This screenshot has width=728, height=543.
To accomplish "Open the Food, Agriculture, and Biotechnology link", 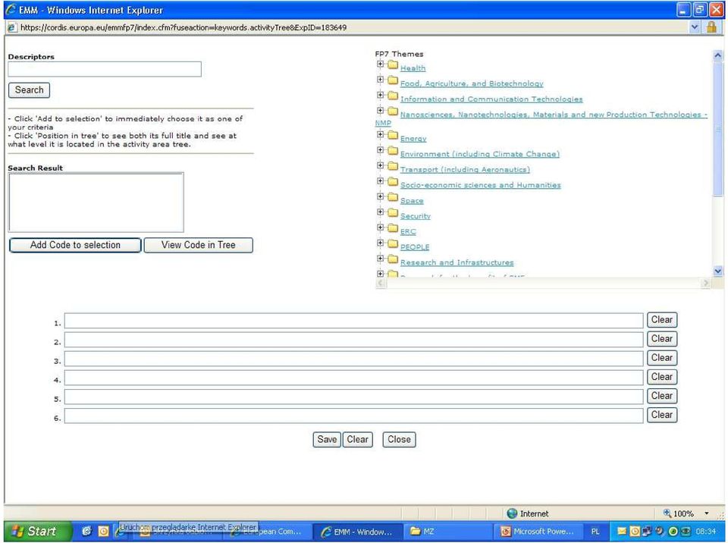I will [x=472, y=83].
